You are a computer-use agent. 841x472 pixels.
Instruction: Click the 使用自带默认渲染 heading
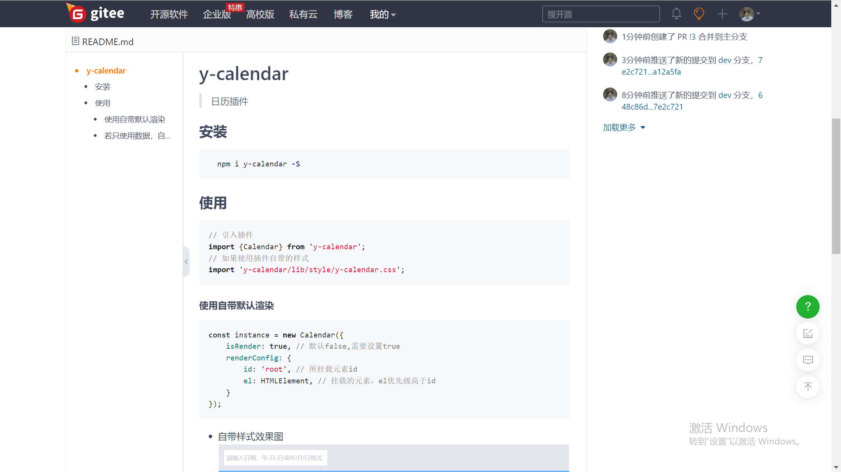pyautogui.click(x=236, y=306)
